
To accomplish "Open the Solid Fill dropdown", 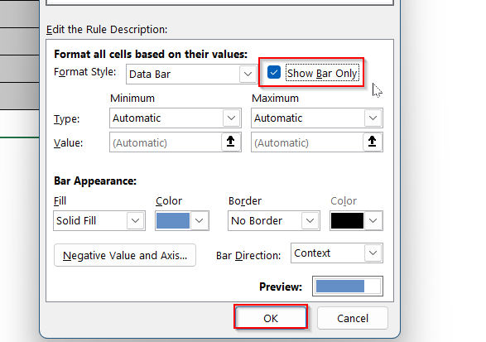I will [99, 221].
